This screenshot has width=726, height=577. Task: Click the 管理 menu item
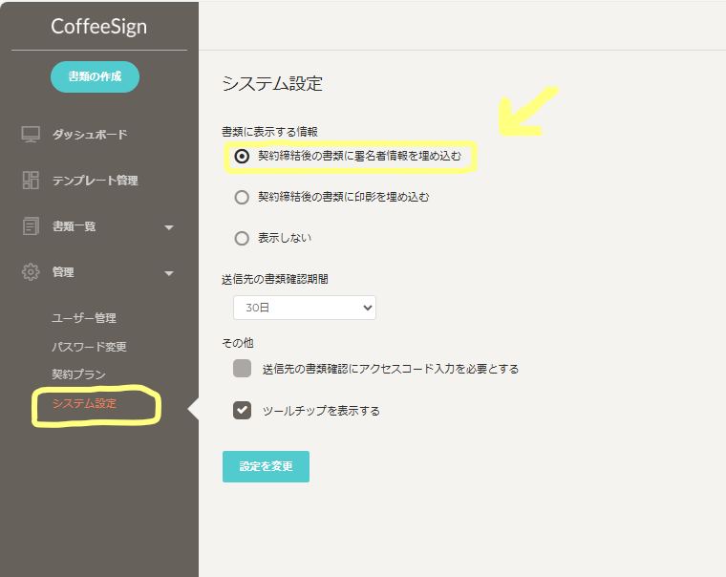pos(63,272)
